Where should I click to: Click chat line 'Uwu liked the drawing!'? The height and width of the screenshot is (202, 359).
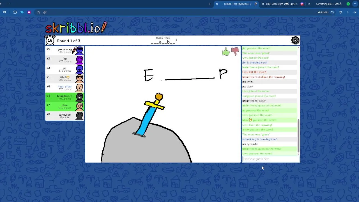tap(257, 125)
